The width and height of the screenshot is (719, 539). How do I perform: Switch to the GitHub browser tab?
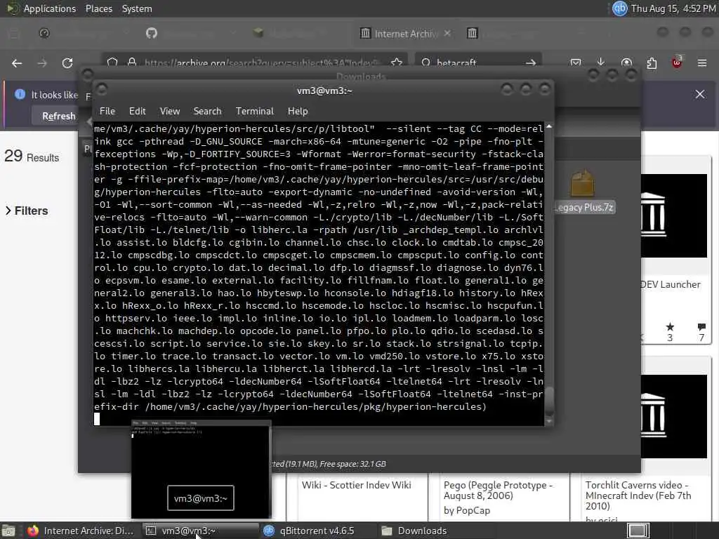click(x=152, y=33)
